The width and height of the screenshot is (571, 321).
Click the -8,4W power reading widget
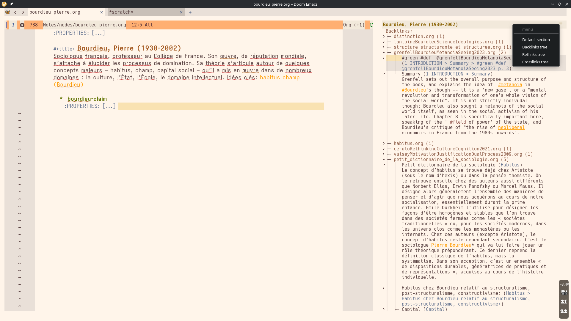(x=564, y=284)
